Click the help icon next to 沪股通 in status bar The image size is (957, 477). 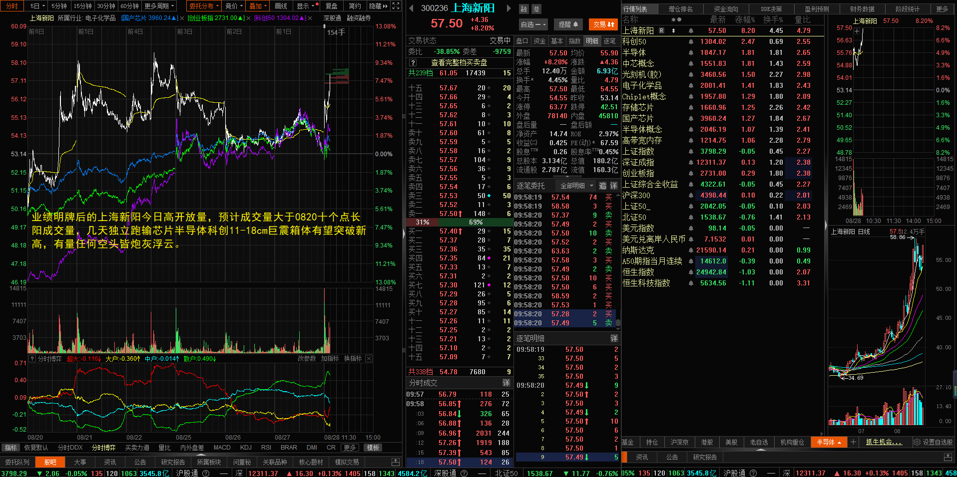tap(206, 473)
